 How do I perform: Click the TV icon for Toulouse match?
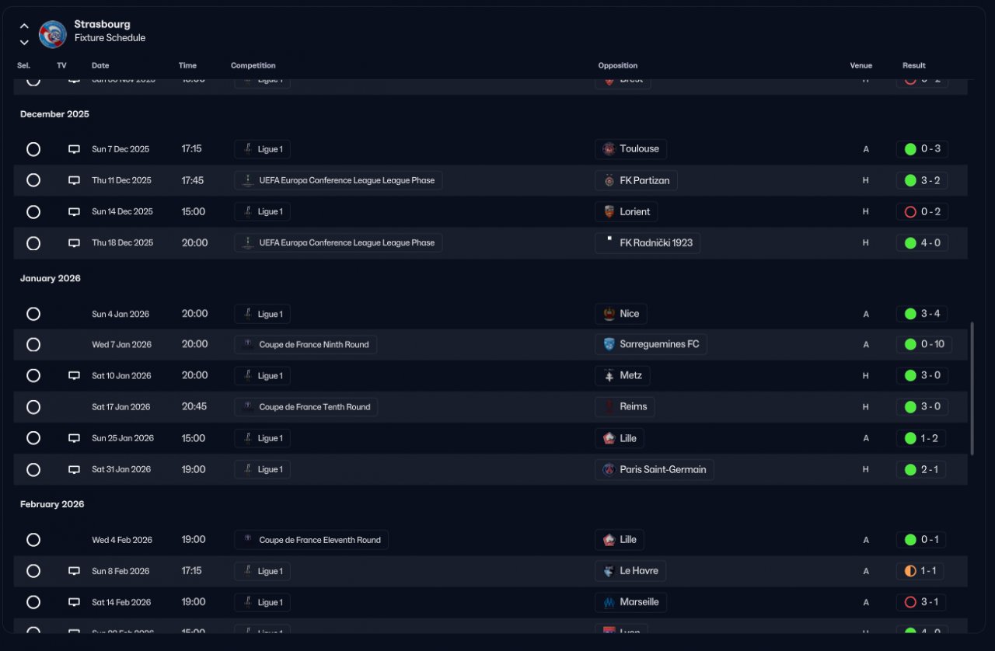74,149
